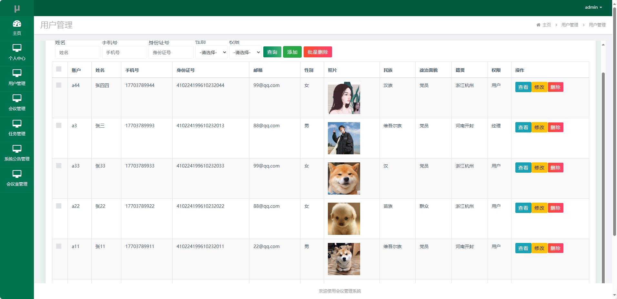Click the 查询 search button

(x=272, y=52)
